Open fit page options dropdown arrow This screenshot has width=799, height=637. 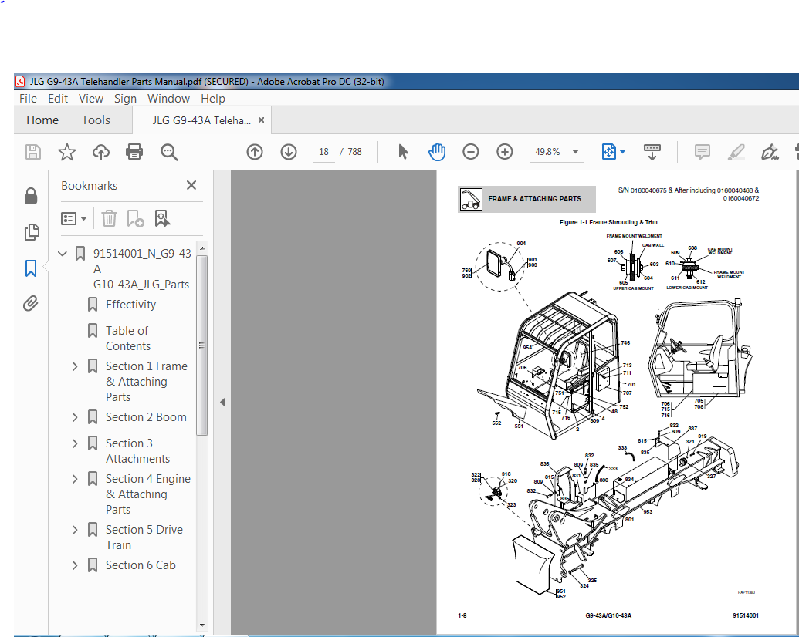(x=622, y=152)
